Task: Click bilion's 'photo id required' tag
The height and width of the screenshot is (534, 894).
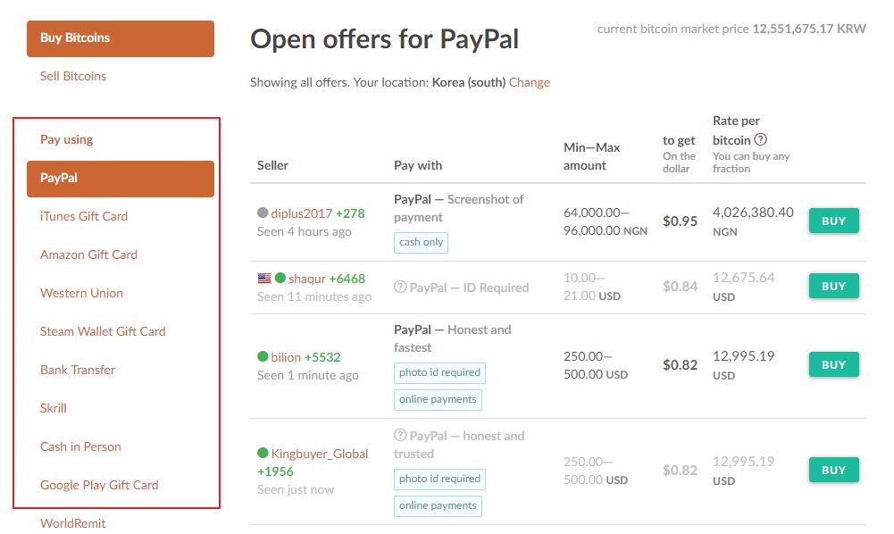Action: pos(439,372)
